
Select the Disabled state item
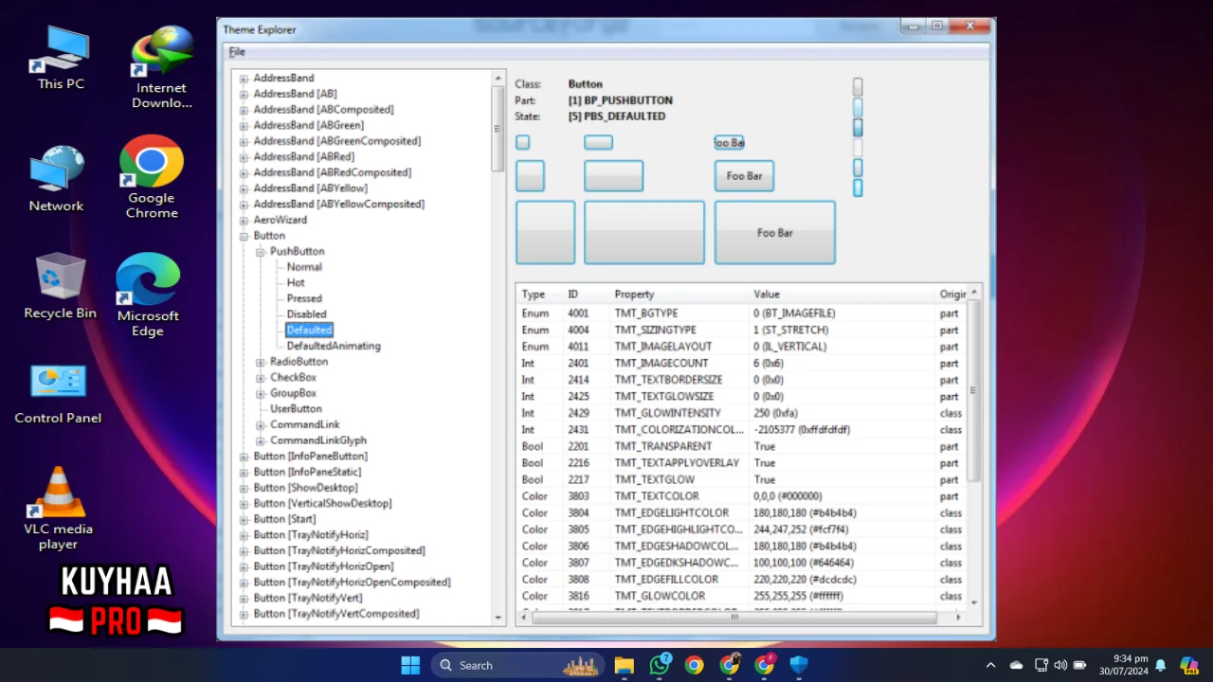pos(306,314)
